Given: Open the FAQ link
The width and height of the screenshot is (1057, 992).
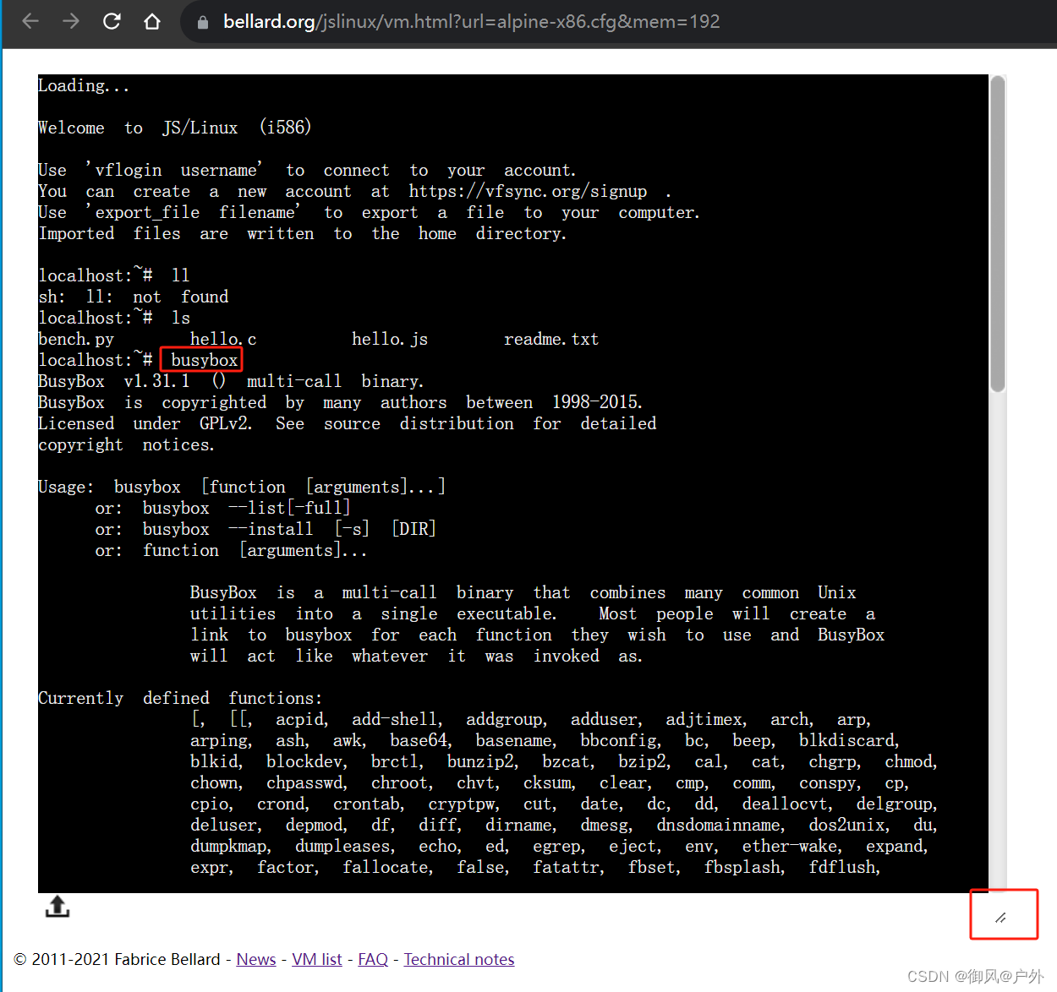Looking at the screenshot, I should click(373, 959).
